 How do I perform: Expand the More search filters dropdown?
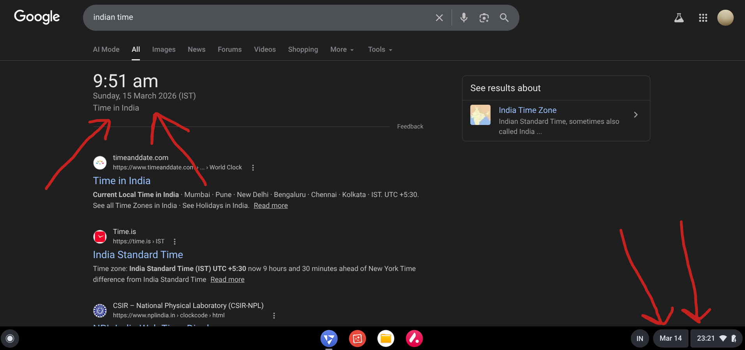342,49
